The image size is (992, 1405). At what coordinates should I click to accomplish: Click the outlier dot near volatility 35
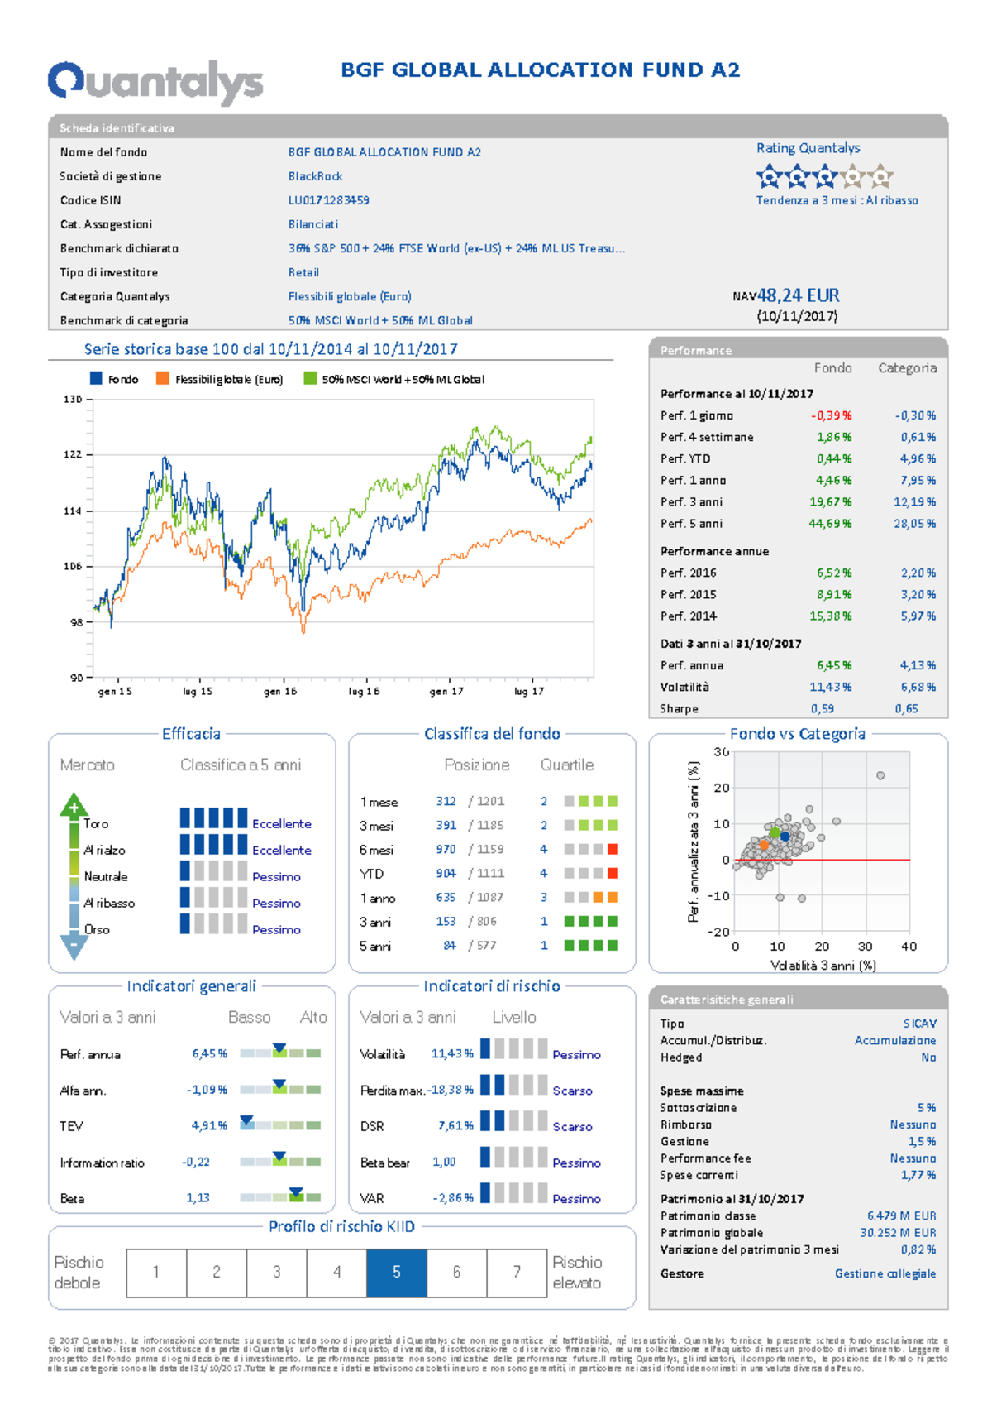(880, 776)
